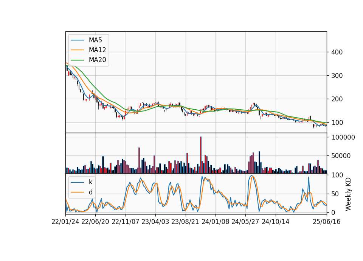Click the Weekly KD axis title
The width and height of the screenshot is (363, 261).
click(x=348, y=194)
